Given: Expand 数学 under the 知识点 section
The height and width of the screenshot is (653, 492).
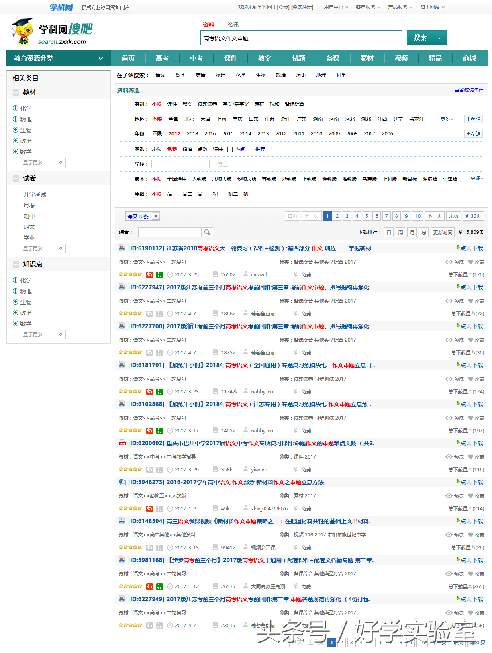Looking at the screenshot, I should pyautogui.click(x=16, y=323).
